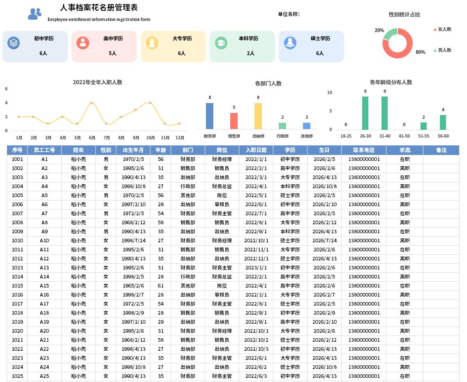Select the employee ID cell A13

tap(44, 268)
